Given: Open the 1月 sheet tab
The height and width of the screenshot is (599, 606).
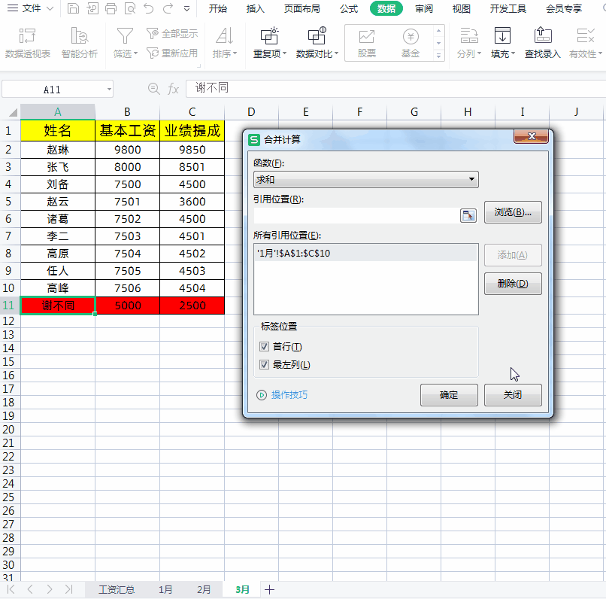Looking at the screenshot, I should [x=165, y=590].
